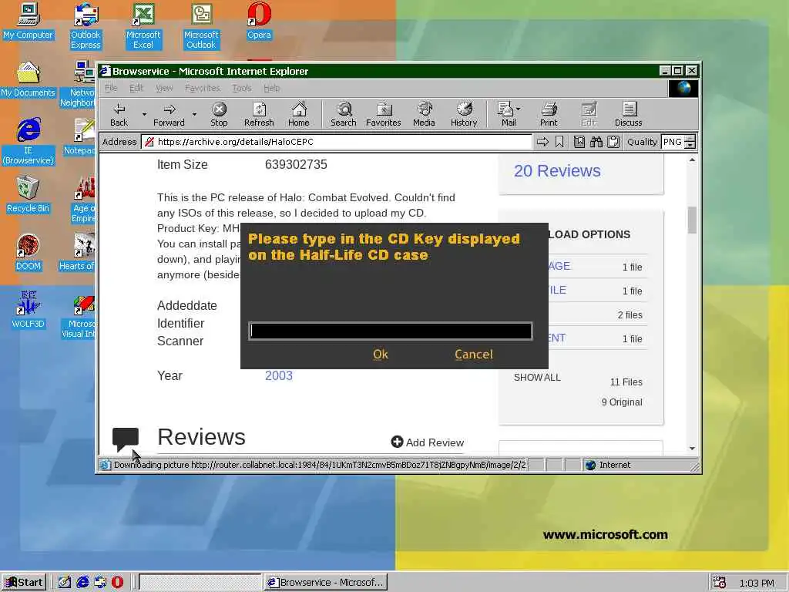
Task: Click the address bar URL field
Action: (x=337, y=142)
